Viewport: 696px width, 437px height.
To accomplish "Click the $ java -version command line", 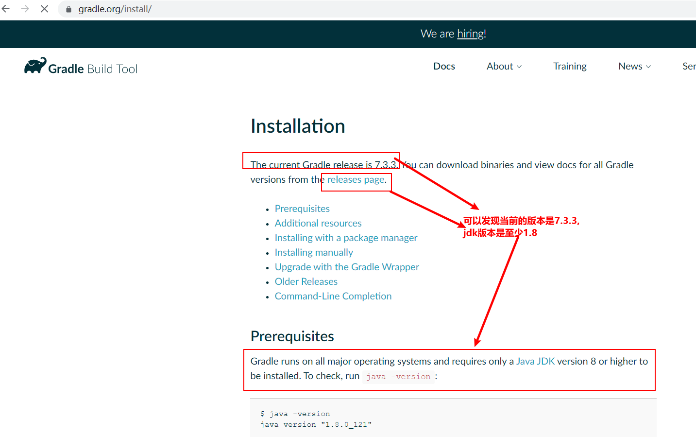I will tap(295, 414).
